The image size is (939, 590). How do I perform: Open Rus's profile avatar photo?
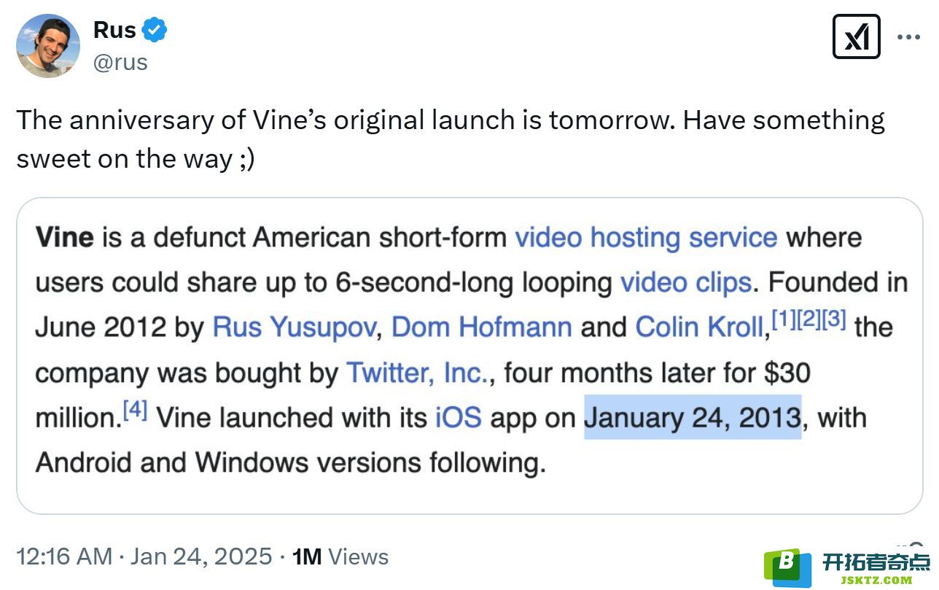48,46
